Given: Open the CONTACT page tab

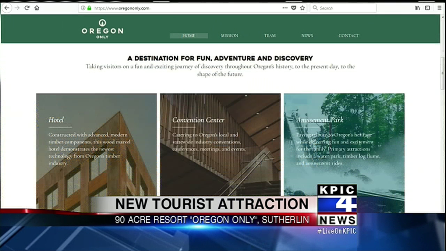Looking at the screenshot, I should coord(349,36).
